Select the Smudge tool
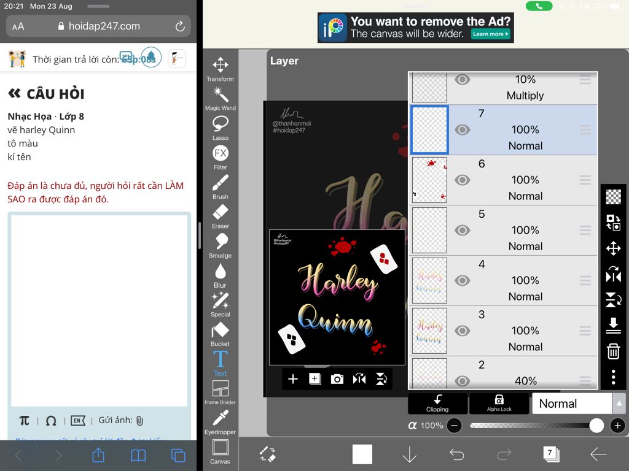This screenshot has height=471, width=629. click(x=221, y=245)
